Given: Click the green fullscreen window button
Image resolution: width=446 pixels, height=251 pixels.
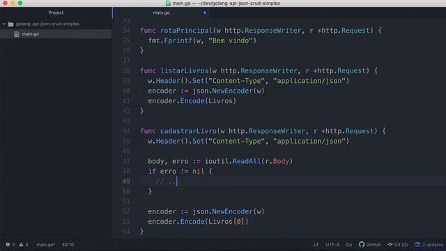Looking at the screenshot, I should pyautogui.click(x=20, y=3).
